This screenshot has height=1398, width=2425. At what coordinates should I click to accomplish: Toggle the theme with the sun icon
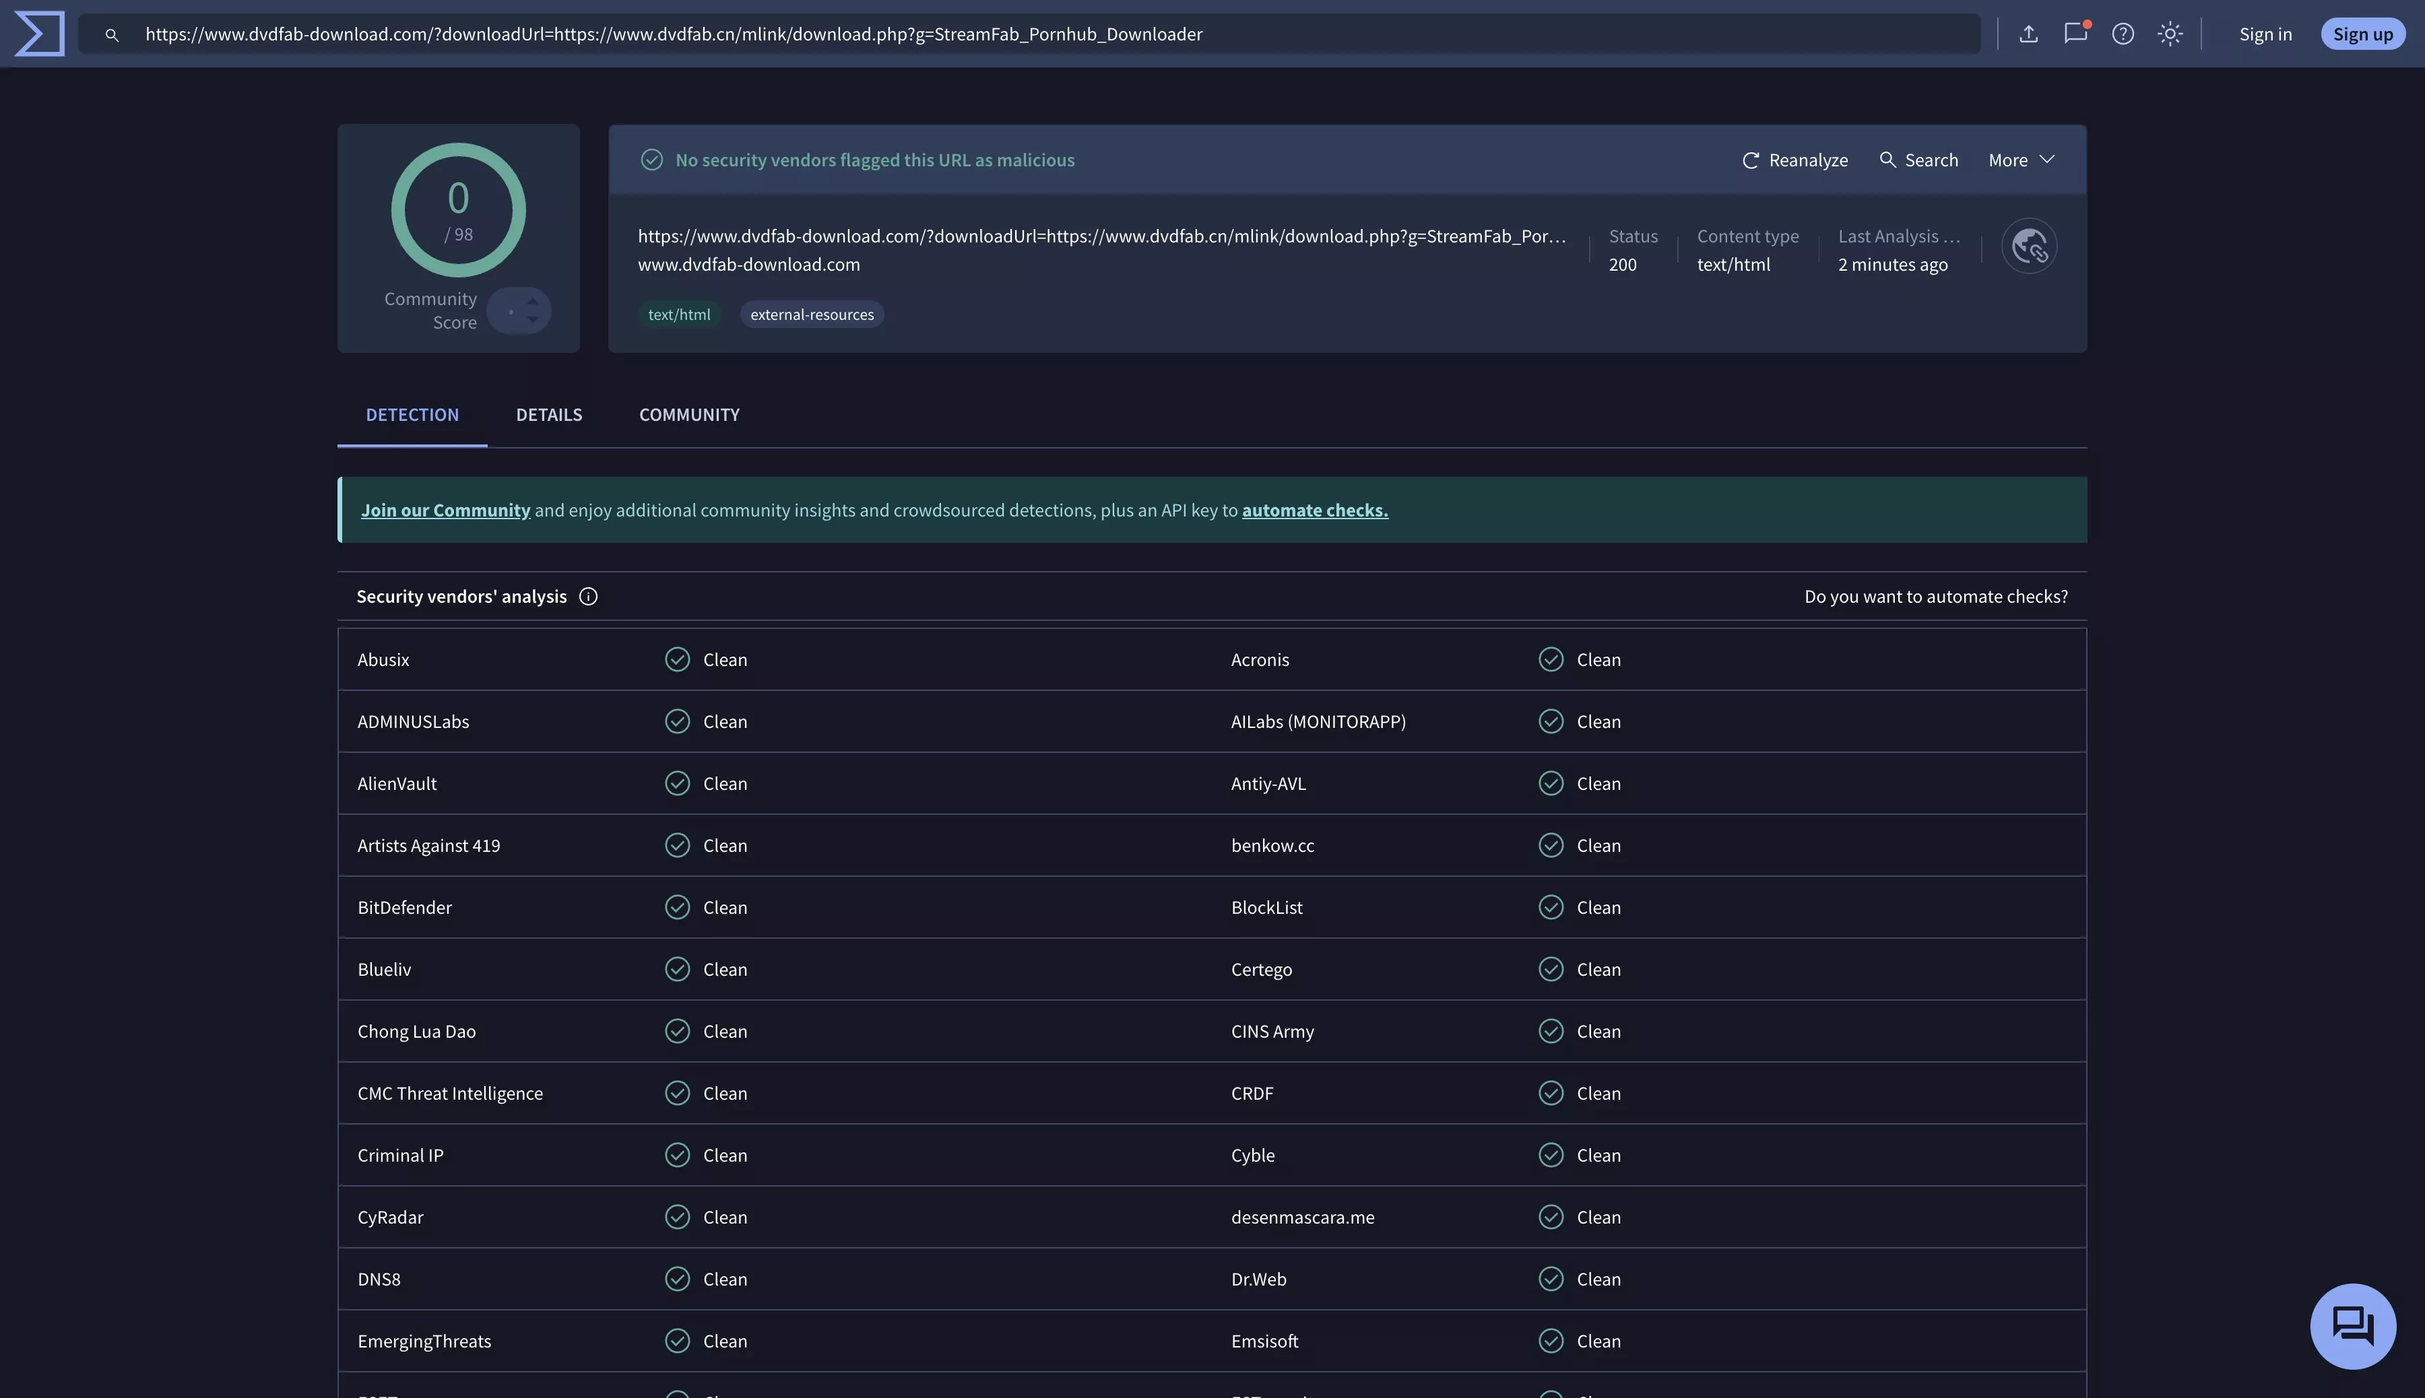tap(2170, 34)
